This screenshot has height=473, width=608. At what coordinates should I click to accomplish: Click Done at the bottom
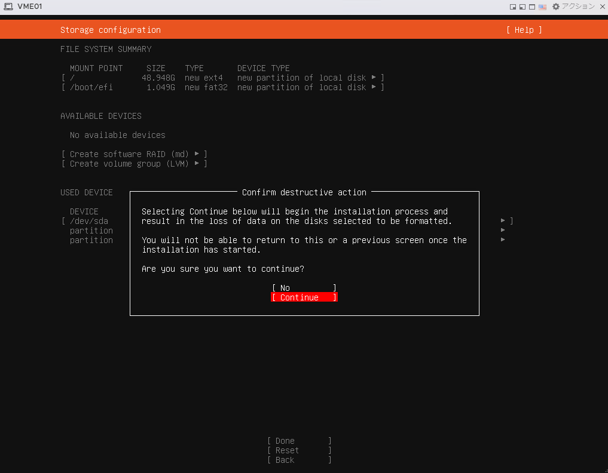tap(300, 441)
